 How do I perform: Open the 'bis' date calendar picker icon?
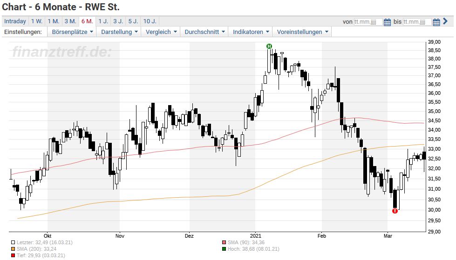[436, 22]
